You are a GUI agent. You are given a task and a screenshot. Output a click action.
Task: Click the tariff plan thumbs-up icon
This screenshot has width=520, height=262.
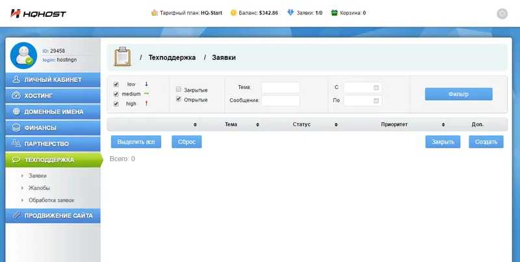tap(154, 13)
